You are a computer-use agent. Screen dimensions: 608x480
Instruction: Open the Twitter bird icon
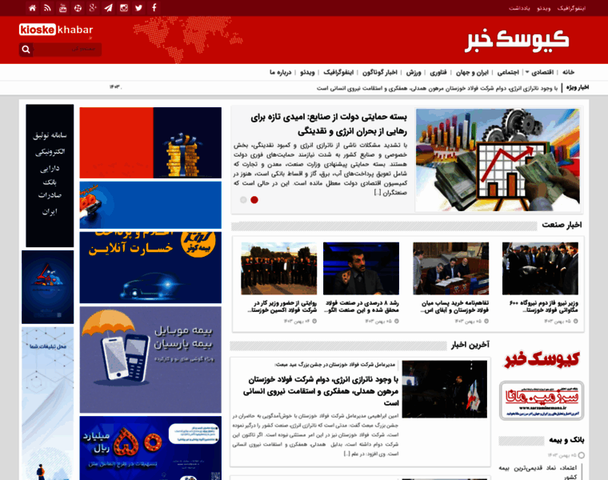(x=139, y=8)
